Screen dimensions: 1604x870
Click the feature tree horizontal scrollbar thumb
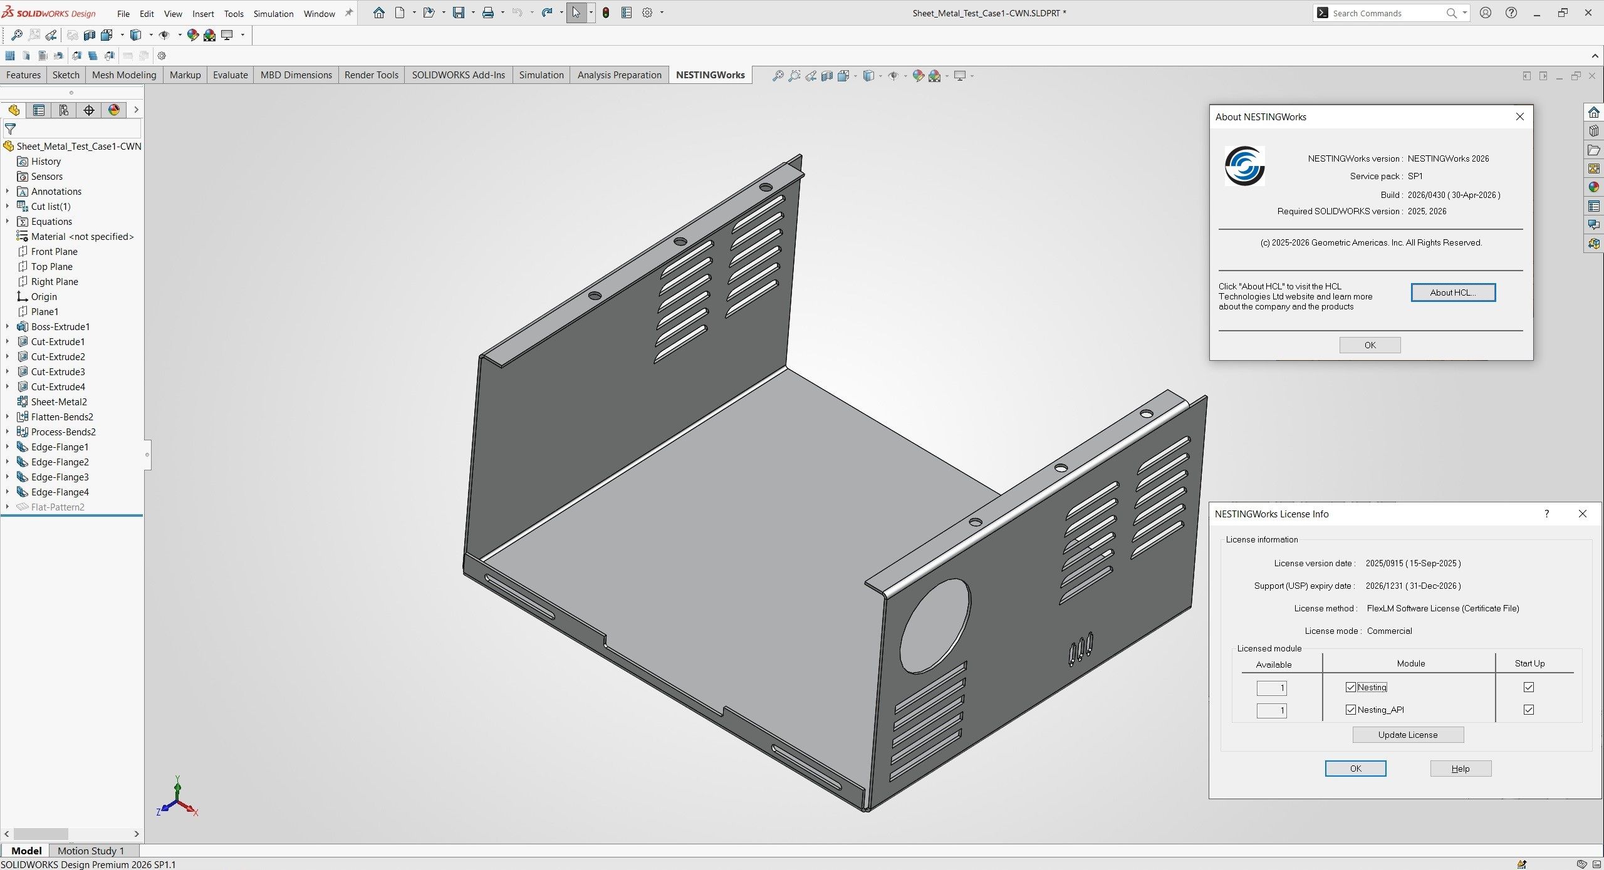(x=41, y=834)
